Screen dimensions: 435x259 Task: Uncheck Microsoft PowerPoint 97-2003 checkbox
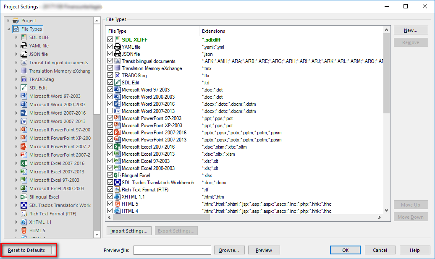point(110,118)
